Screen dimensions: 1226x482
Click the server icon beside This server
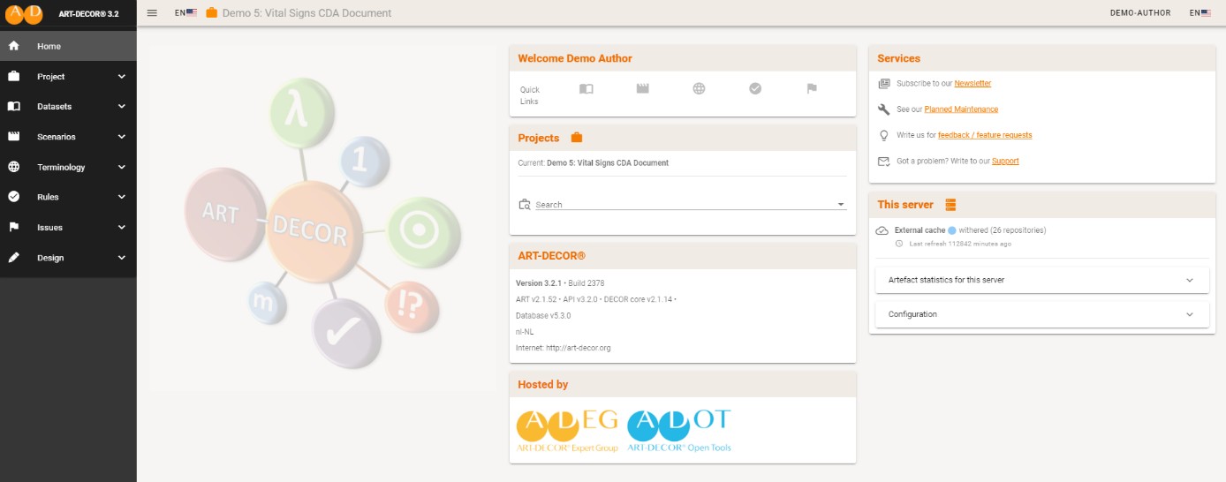[950, 205]
